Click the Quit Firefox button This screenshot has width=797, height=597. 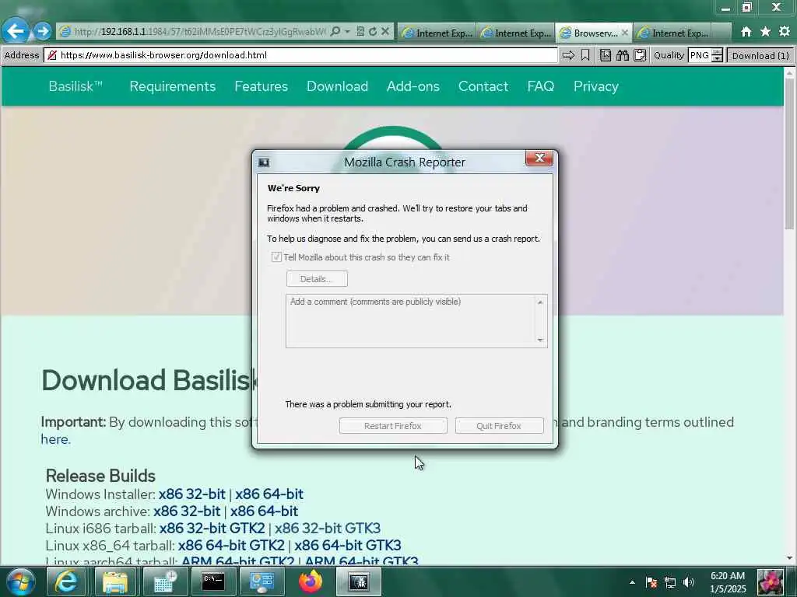499,426
